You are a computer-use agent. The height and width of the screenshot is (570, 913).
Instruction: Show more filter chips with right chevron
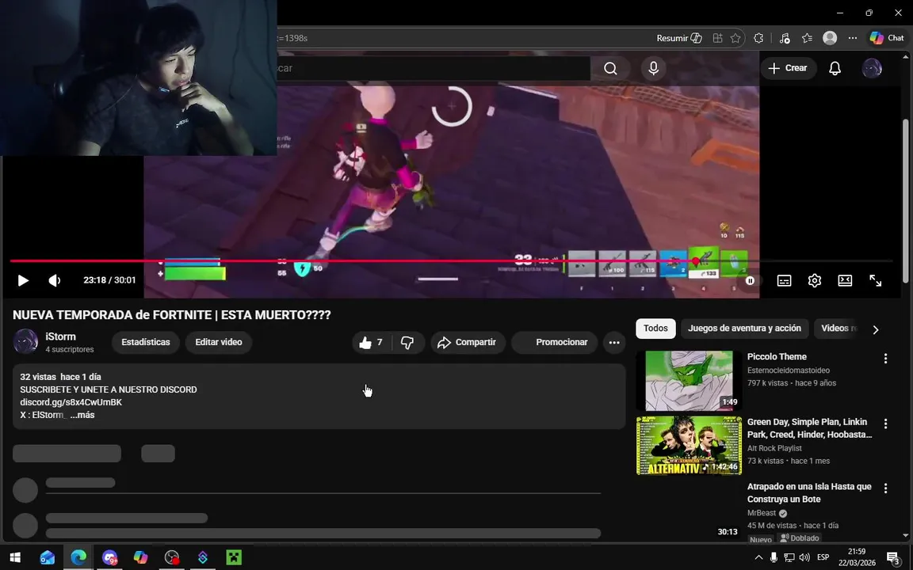coord(875,330)
